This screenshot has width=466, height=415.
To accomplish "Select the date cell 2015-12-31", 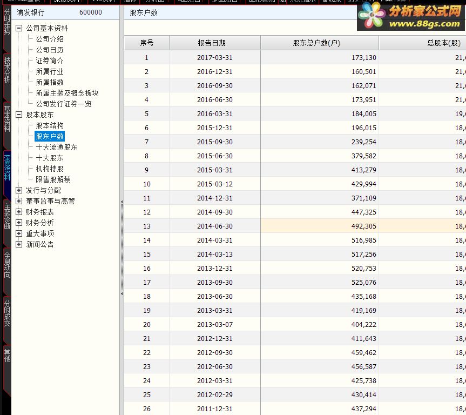I will pyautogui.click(x=214, y=128).
